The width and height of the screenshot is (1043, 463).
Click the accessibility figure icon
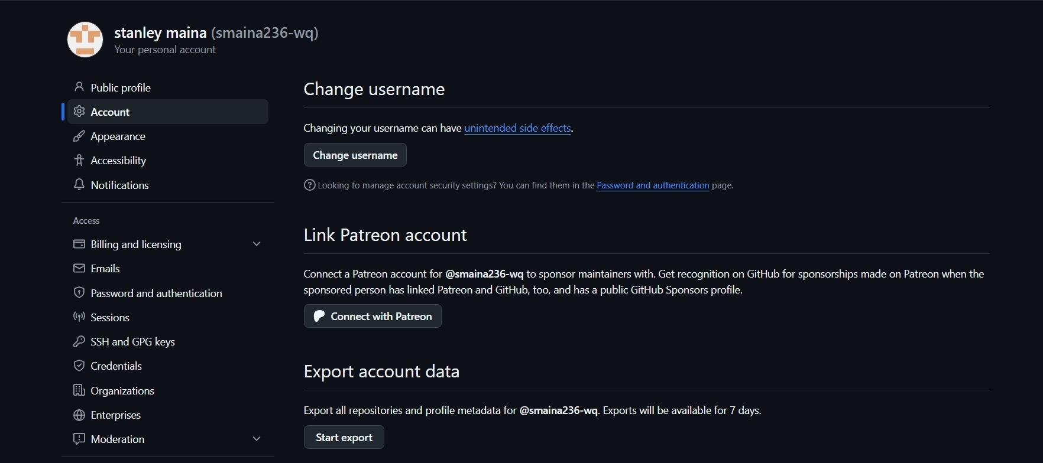click(x=79, y=161)
